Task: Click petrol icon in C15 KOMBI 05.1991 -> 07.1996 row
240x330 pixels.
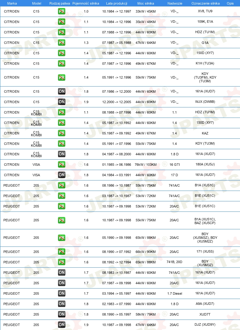Action: [62, 144]
